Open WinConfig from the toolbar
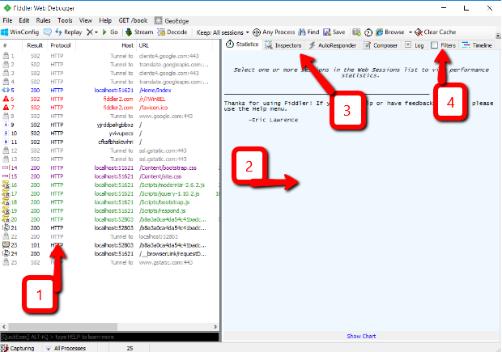502x352 pixels. [20, 32]
